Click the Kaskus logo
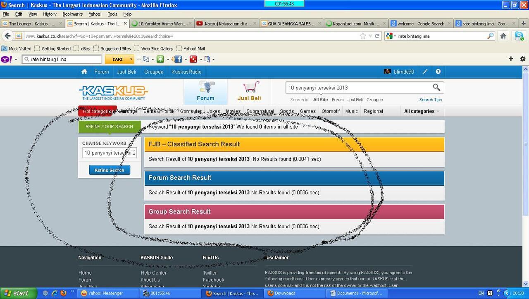529x299 pixels. click(113, 92)
